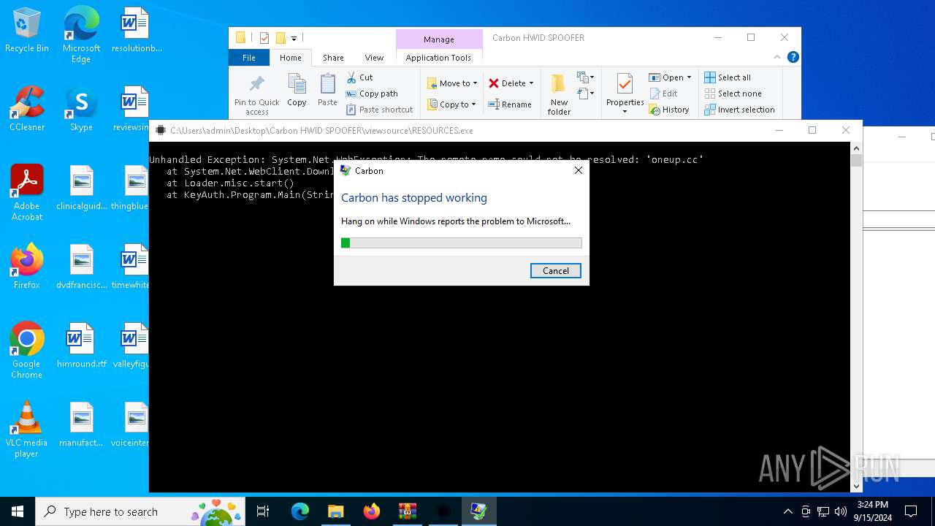
Task: Cancel the Windows error report
Action: (x=555, y=270)
